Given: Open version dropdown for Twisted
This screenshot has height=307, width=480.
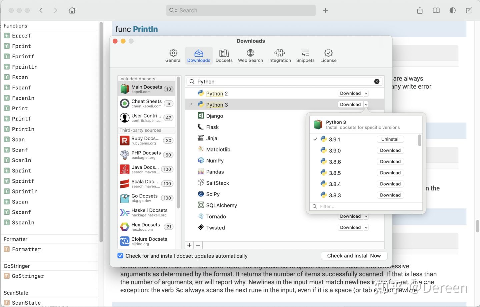Looking at the screenshot, I should [x=366, y=227].
